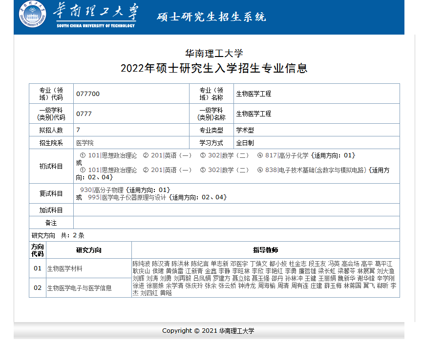The height and width of the screenshot is (343, 423).
Task: Click advisor name 周海榆
Action: pyautogui.click(x=267, y=286)
